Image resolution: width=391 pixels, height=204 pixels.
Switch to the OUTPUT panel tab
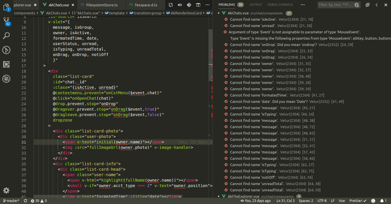click(x=256, y=5)
